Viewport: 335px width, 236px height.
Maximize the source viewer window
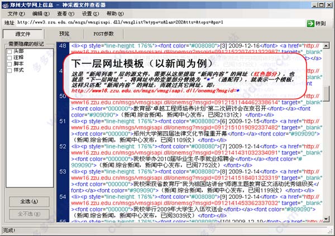tap(321, 5)
